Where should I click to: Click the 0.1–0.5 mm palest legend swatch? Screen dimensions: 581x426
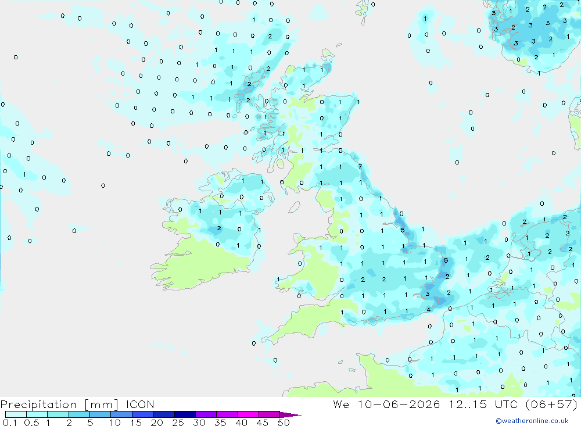pyautogui.click(x=16, y=414)
